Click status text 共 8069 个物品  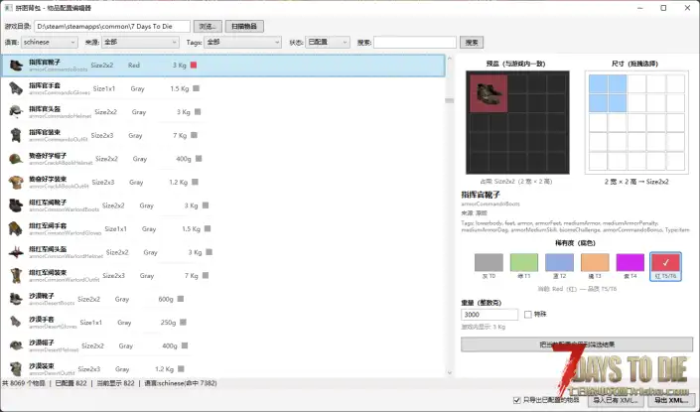[x=24, y=383]
